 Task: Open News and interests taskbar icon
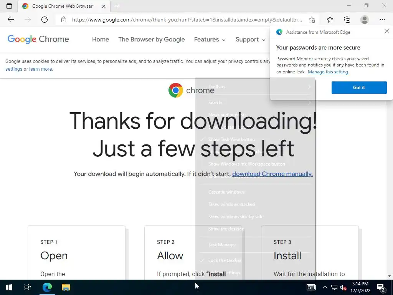311,287
